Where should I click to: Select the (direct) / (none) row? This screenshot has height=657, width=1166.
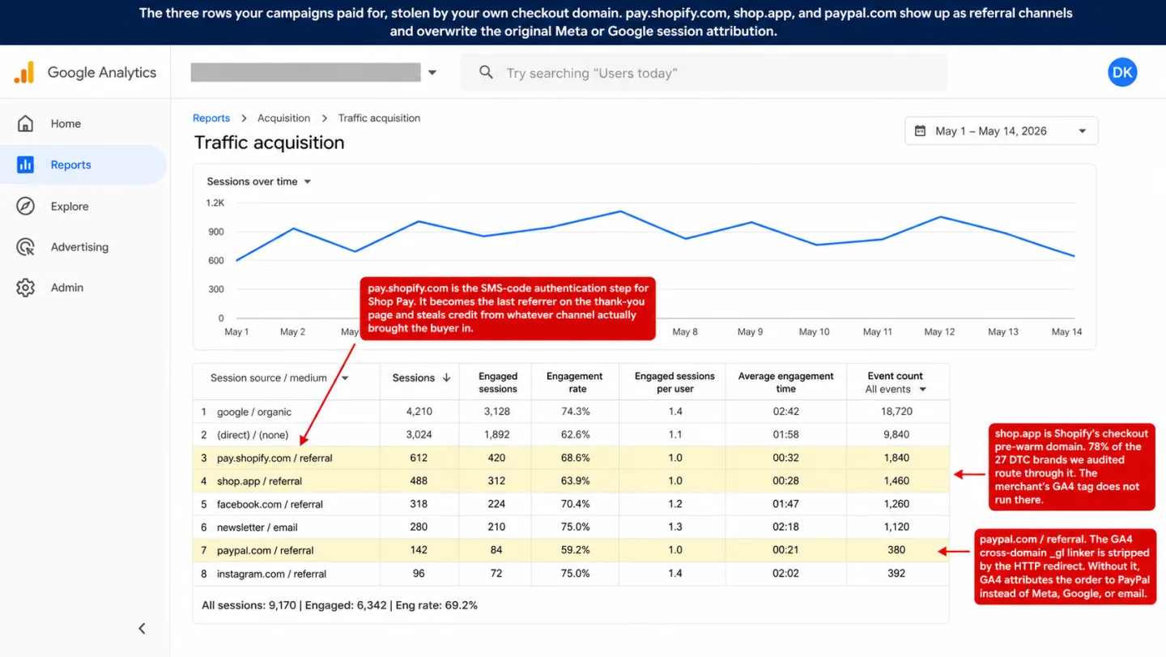(571, 434)
